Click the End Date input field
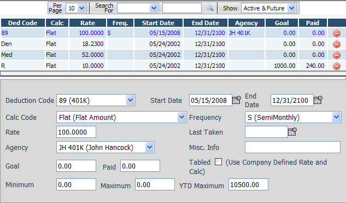This screenshot has height=203, width=346. click(292, 100)
